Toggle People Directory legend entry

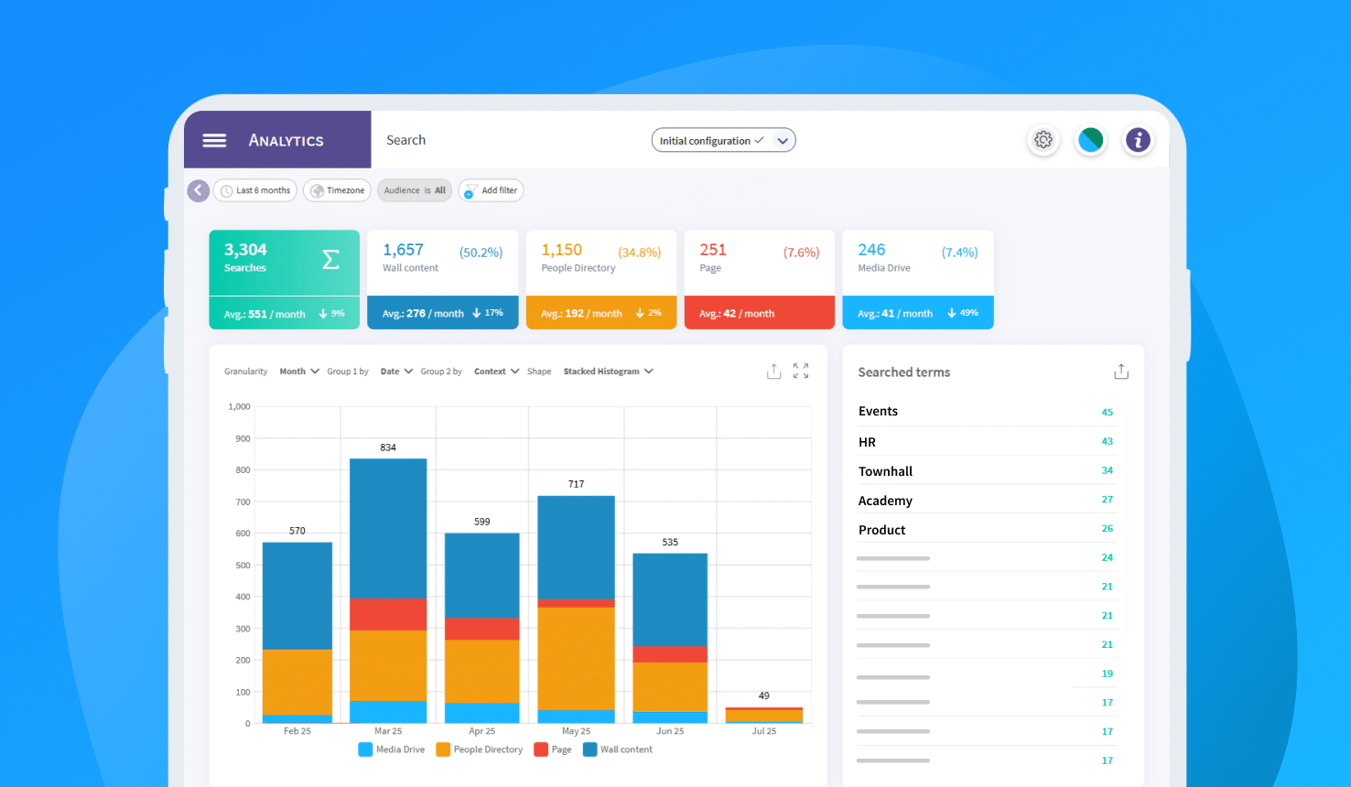point(480,749)
